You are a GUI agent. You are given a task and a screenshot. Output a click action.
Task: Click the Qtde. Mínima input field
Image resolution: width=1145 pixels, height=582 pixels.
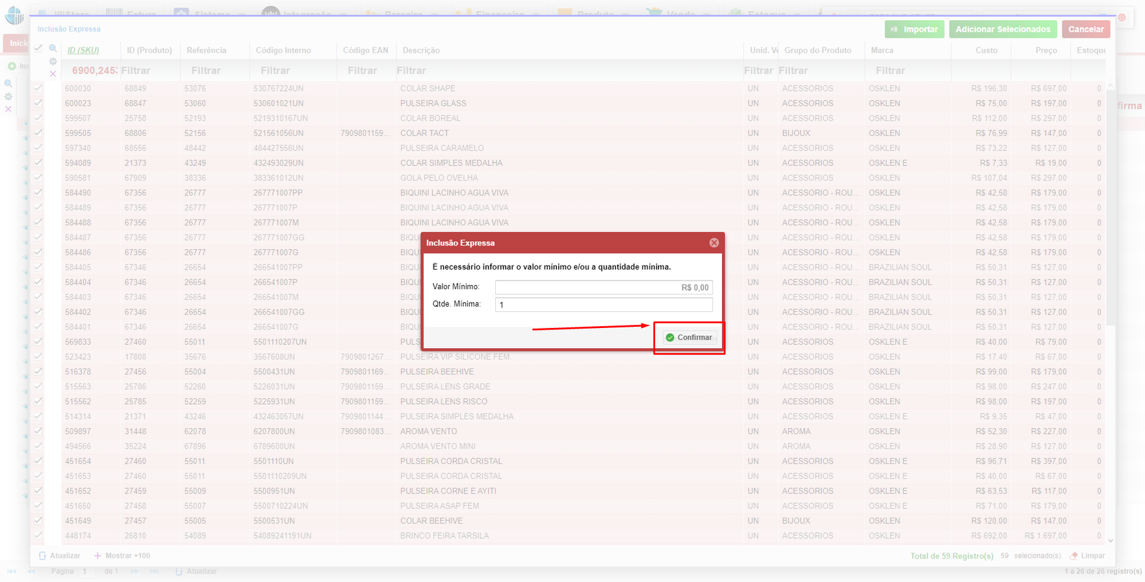603,305
